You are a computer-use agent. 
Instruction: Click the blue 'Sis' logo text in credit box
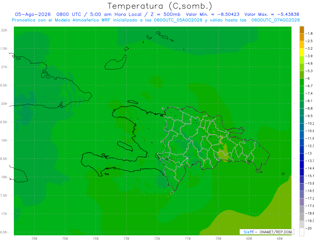[x=246, y=232]
